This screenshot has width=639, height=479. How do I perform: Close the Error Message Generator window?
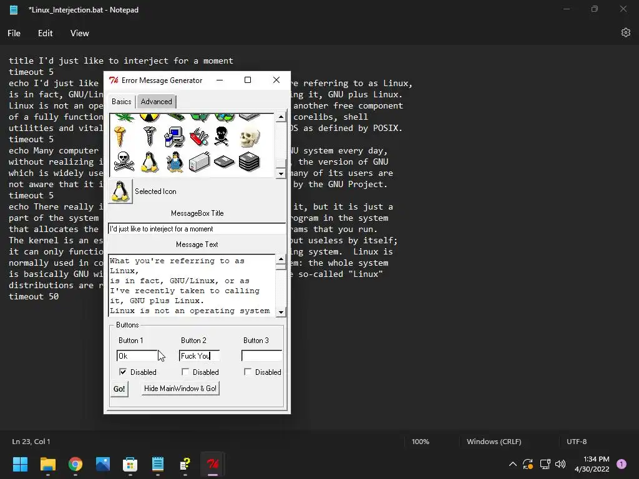pyautogui.click(x=276, y=80)
